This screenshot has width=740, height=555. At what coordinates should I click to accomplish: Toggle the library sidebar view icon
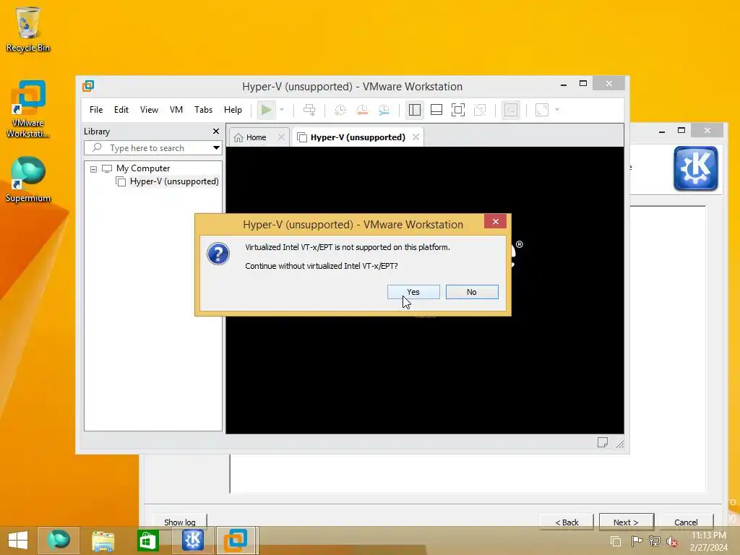414,110
